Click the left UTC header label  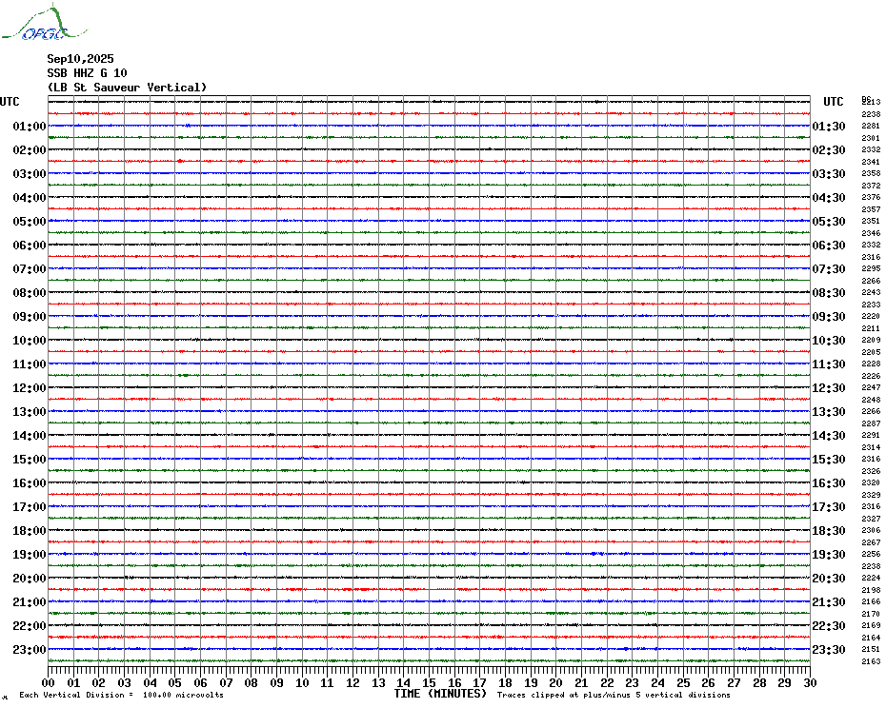coord(10,102)
